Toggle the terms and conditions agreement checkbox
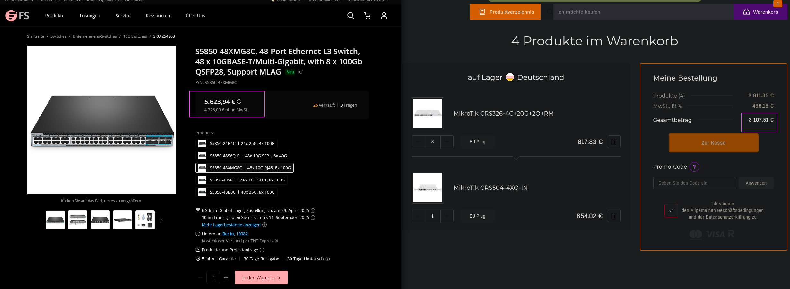 click(671, 211)
